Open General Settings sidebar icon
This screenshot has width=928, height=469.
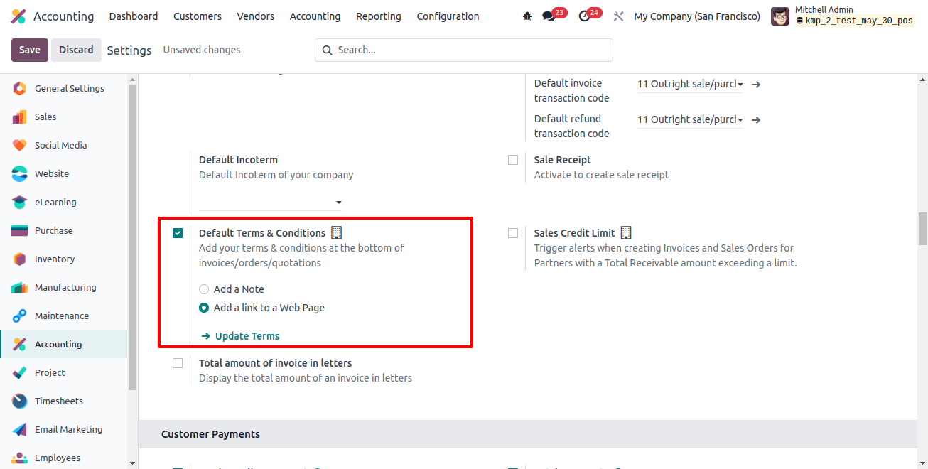pyautogui.click(x=20, y=88)
